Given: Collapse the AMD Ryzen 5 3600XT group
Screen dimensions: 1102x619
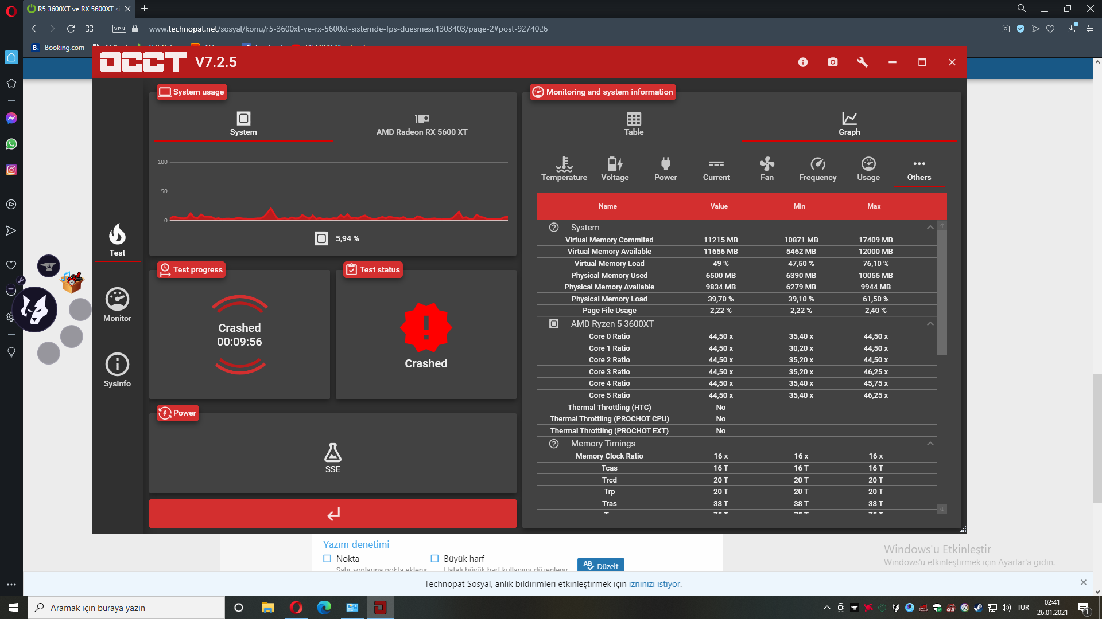Looking at the screenshot, I should pyautogui.click(x=930, y=324).
